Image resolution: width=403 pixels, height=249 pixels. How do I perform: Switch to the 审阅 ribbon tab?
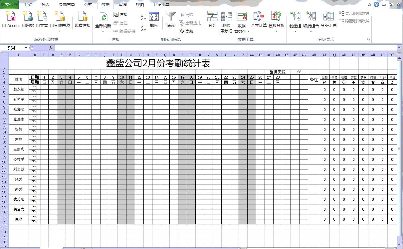[x=122, y=4]
